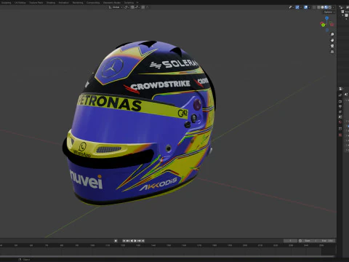349x262 pixels.
Task: Open the Rendering workspace tab
Action: point(78,3)
